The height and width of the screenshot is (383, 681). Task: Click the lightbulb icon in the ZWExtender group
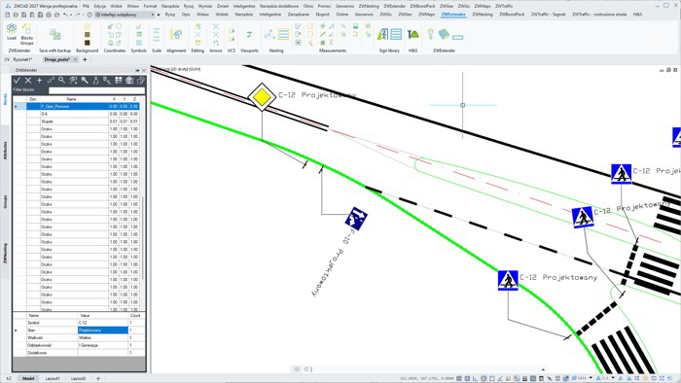(x=430, y=34)
